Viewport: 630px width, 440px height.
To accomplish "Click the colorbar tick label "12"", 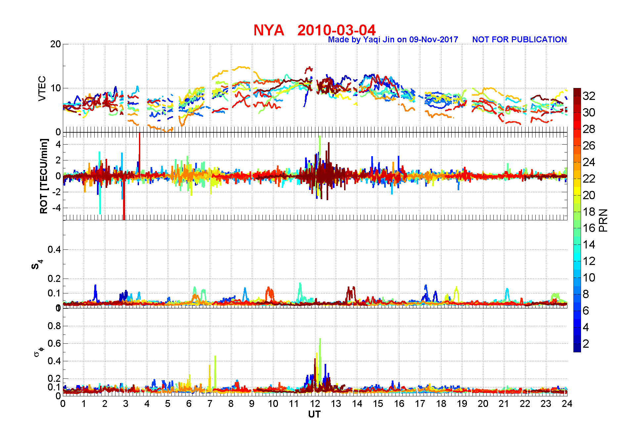I will point(589,261).
